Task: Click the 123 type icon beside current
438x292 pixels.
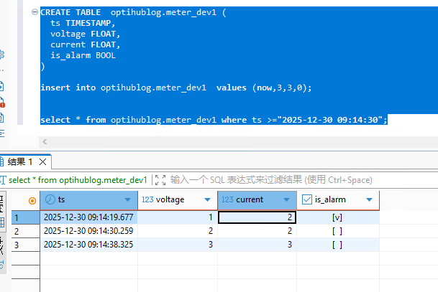Action: [227, 199]
